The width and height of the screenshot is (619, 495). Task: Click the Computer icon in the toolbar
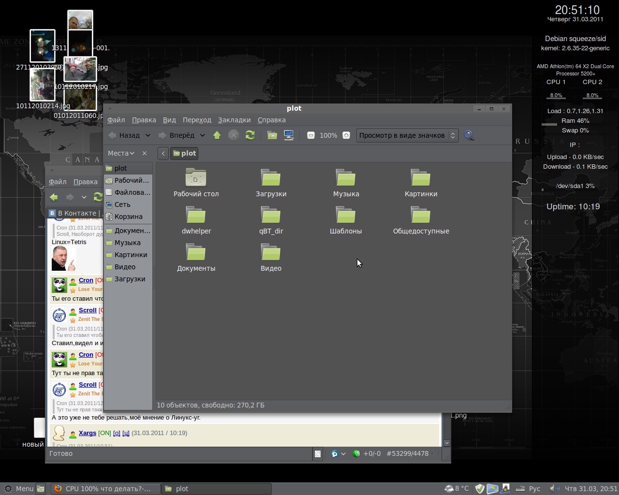(x=289, y=135)
